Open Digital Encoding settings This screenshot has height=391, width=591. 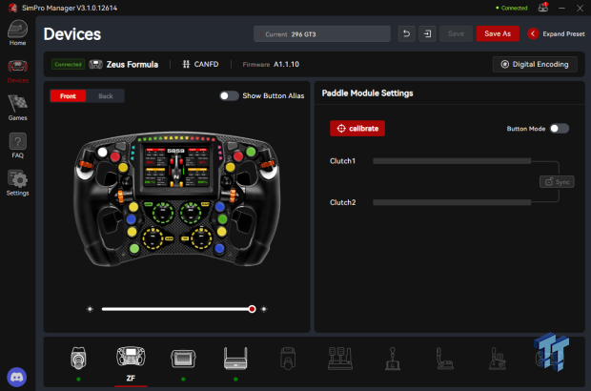(535, 65)
